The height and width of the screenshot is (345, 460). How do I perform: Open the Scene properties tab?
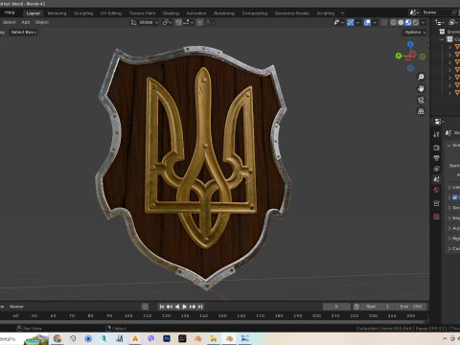(x=436, y=179)
